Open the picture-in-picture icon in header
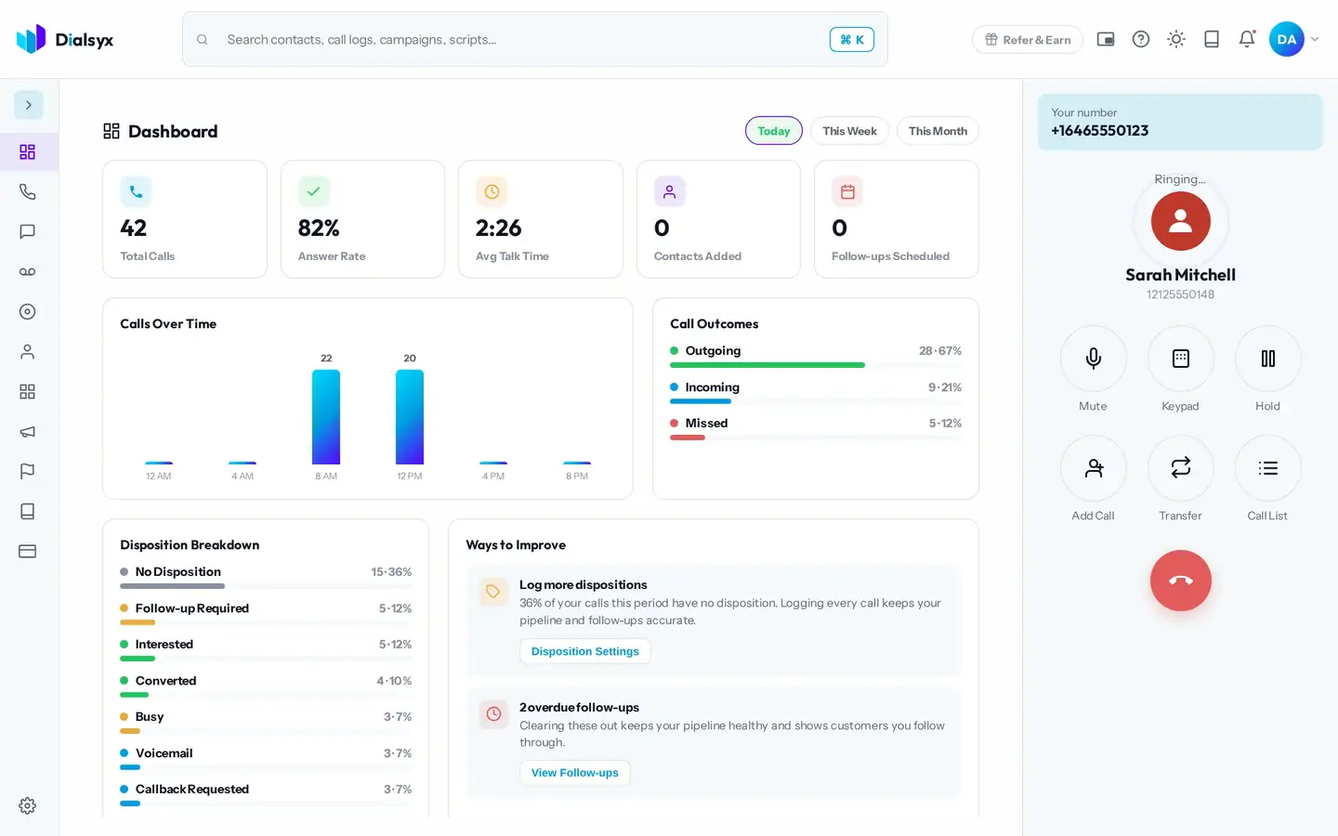The width and height of the screenshot is (1338, 836). coord(1106,39)
